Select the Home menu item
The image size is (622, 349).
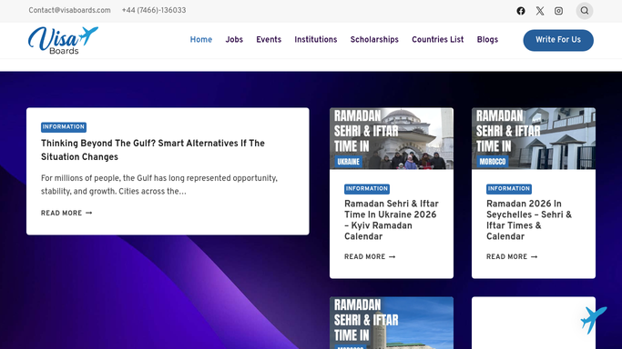point(201,40)
